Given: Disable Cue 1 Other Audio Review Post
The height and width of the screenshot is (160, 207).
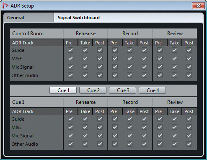Looking at the screenshot, I should [x=189, y=144].
